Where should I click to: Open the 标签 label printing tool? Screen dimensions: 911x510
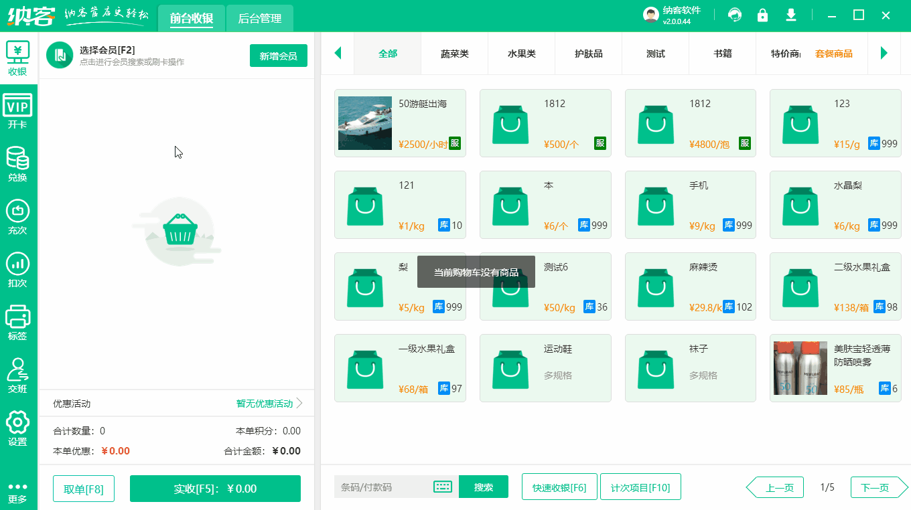coord(18,323)
